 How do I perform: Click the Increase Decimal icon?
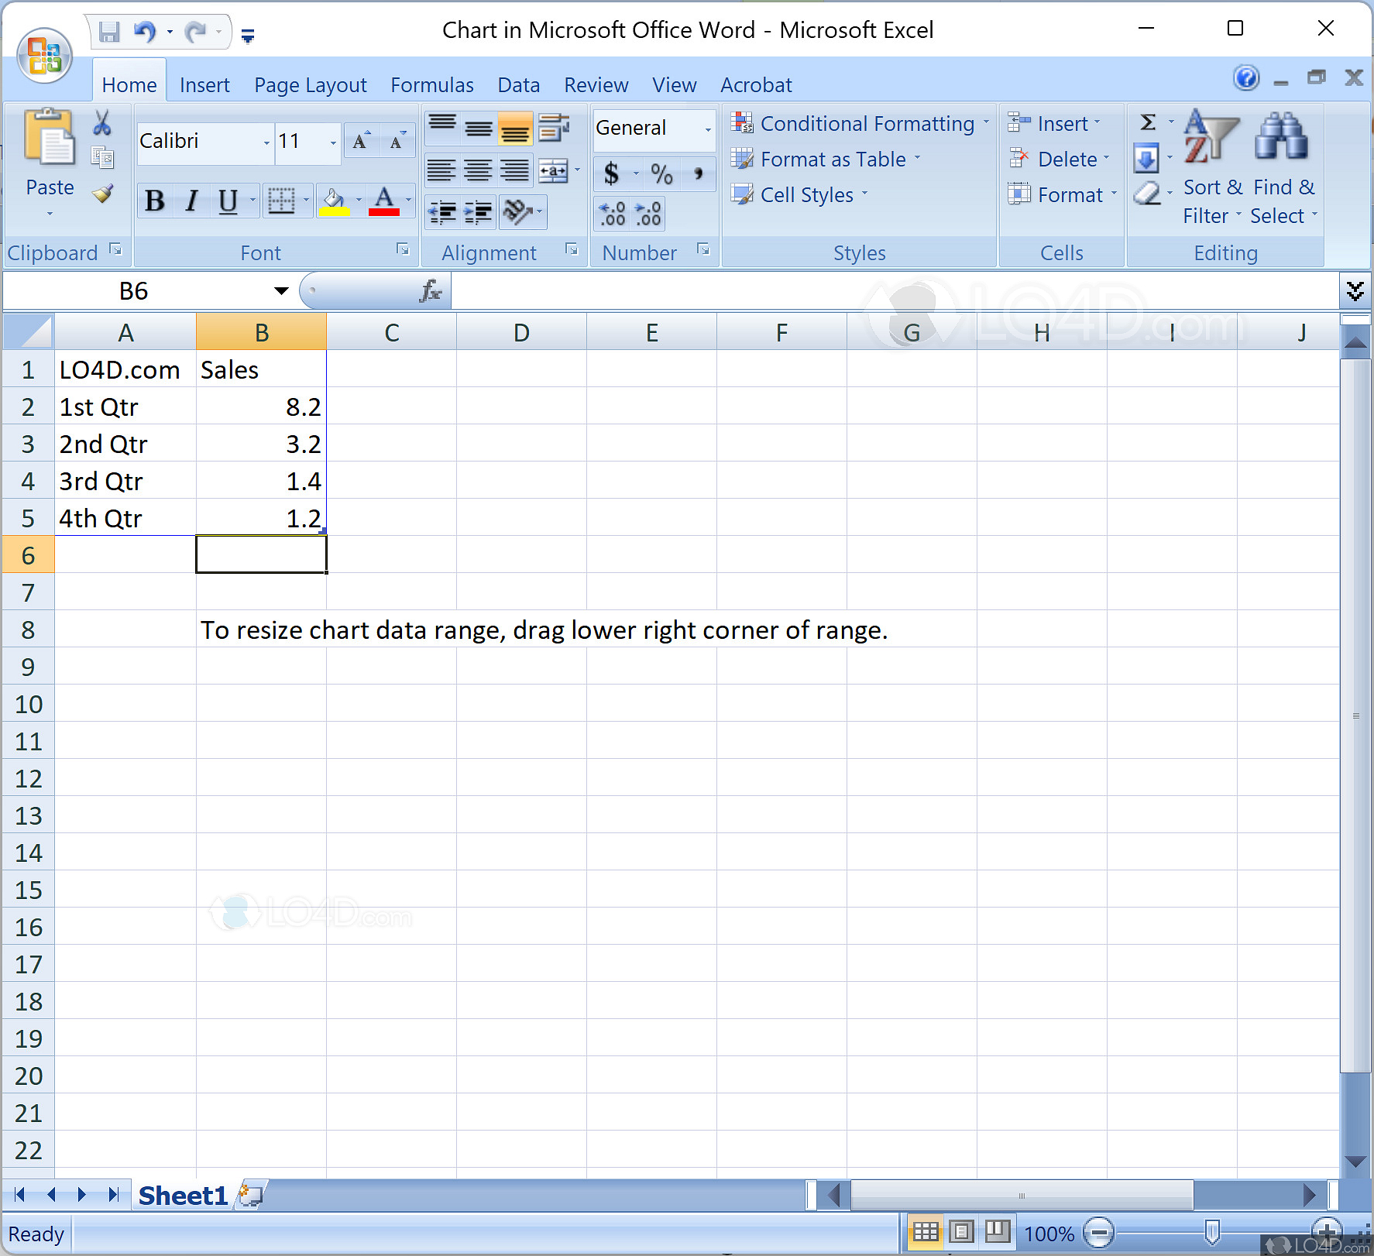(x=612, y=214)
